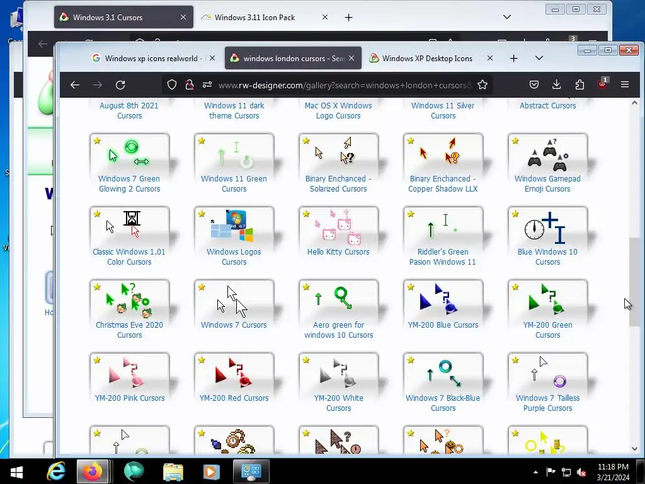645x484 pixels.
Task: Click the scrollbar up arrow
Action: tap(634, 103)
